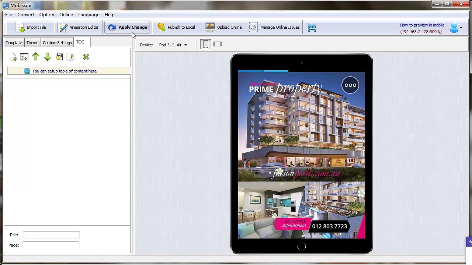
Task: Open the Language menu
Action: [x=89, y=15]
